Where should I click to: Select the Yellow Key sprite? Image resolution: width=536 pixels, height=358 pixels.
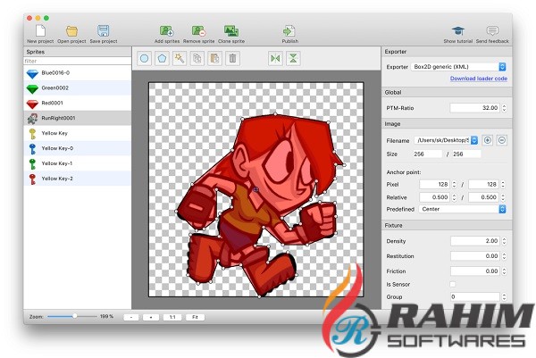point(78,133)
